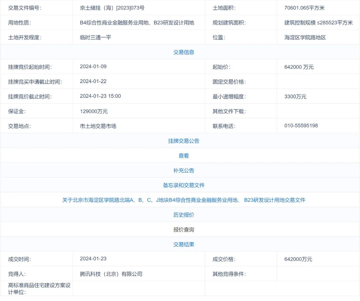Click the 市土地交易市场 value
360x301 pixels.
click(98, 126)
